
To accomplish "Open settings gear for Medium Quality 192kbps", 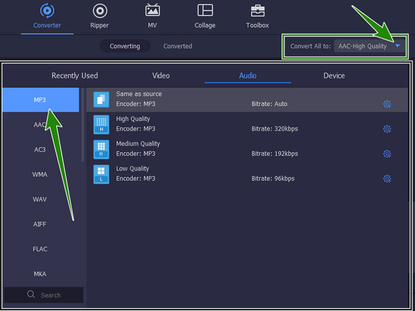I will pyautogui.click(x=387, y=154).
